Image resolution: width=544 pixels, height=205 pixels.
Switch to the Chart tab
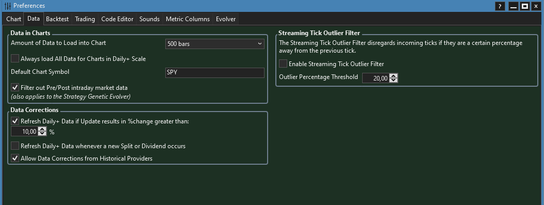point(14,19)
